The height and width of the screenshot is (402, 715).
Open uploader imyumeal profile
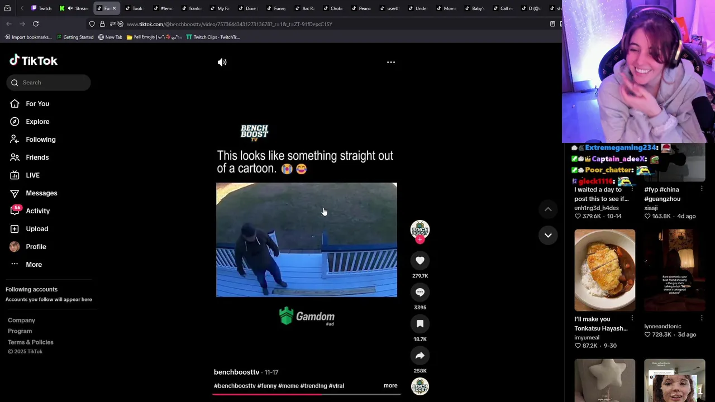[587, 337]
